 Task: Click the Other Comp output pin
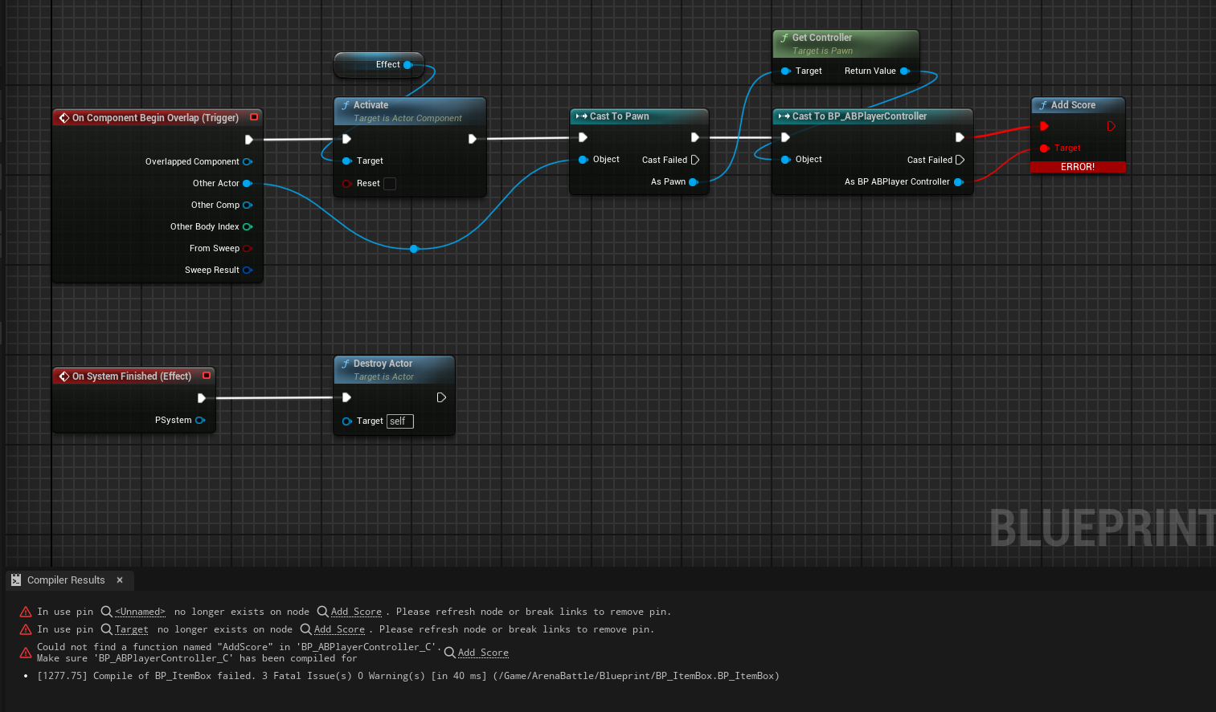click(248, 205)
